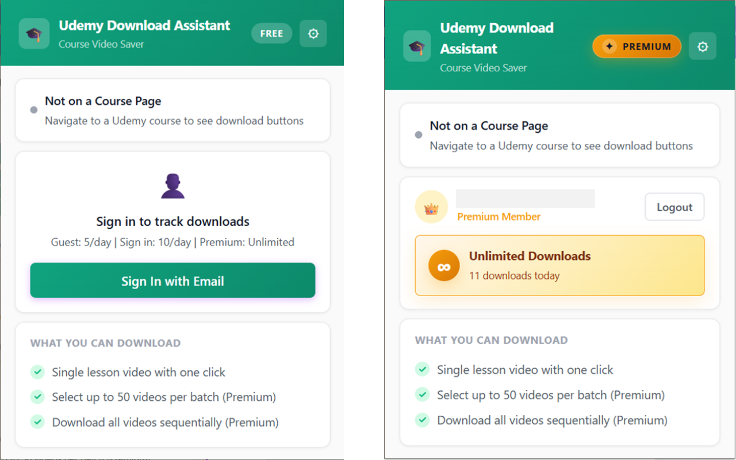Click the Sign In with Email button
Image resolution: width=736 pixels, height=460 pixels.
coord(172,281)
